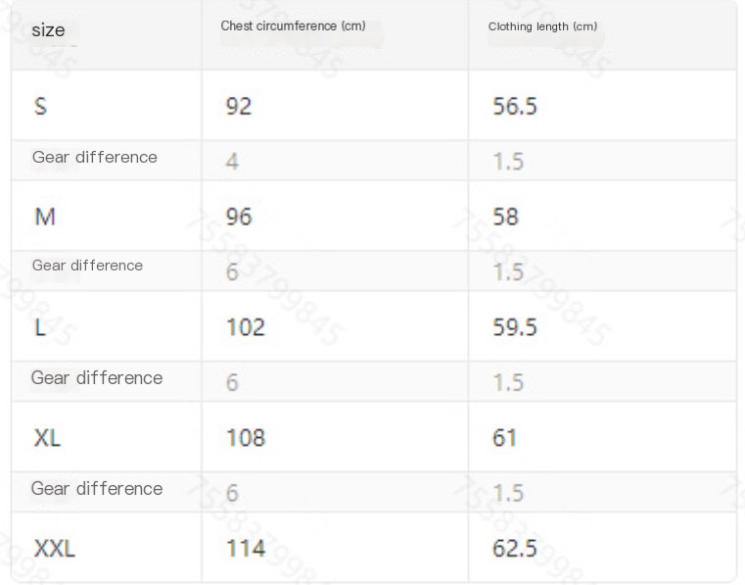Select the "Chest circumference (cm)" header
This screenshot has width=745, height=585.
(x=293, y=26)
